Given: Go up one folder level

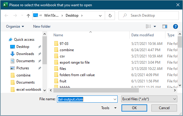Looking at the screenshot, I should click(28, 15).
